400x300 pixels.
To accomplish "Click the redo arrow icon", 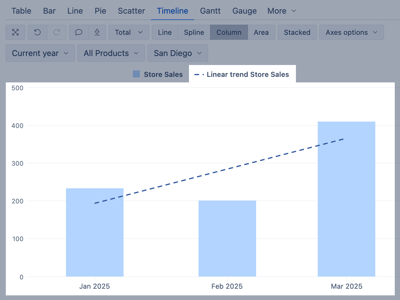I will 57,32.
